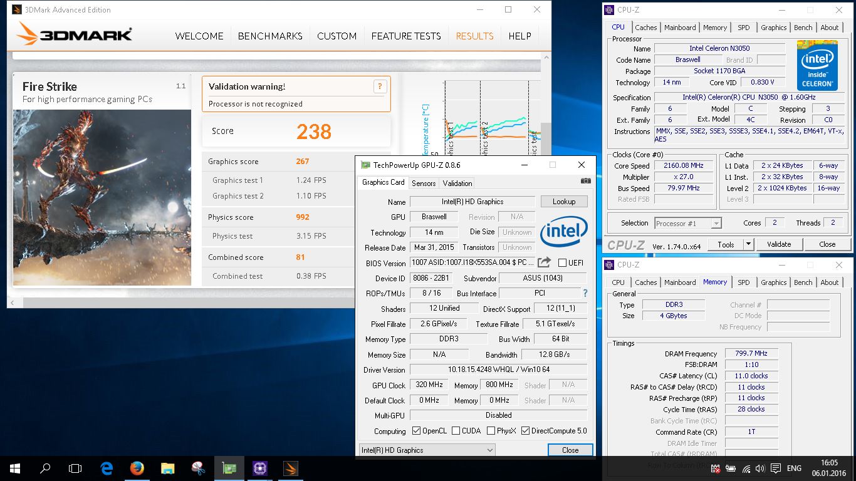This screenshot has width=856, height=481.
Task: Open the validation warning help icon
Action: (380, 86)
